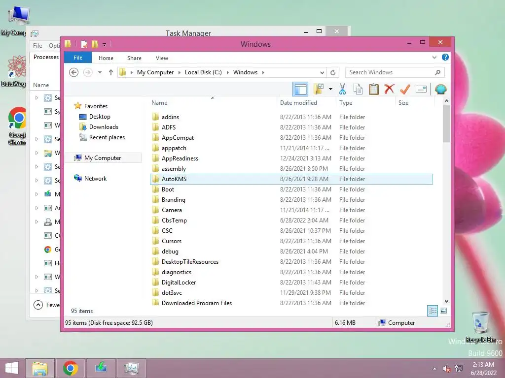Open address bar history dropdown

(x=322, y=72)
